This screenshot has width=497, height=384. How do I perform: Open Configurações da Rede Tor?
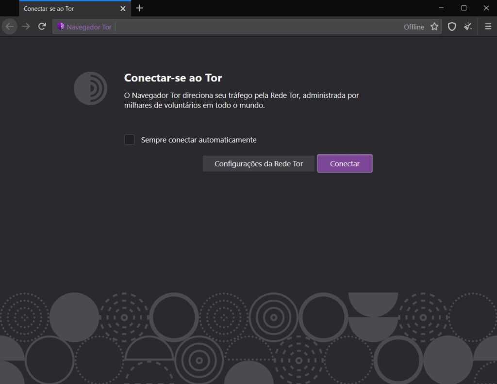coord(258,163)
